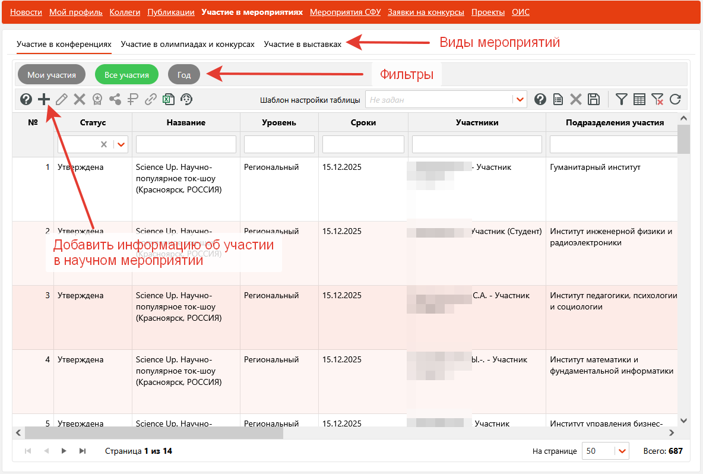This screenshot has width=703, height=474.
Task: Click the share icon in toolbar
Action: (115, 100)
